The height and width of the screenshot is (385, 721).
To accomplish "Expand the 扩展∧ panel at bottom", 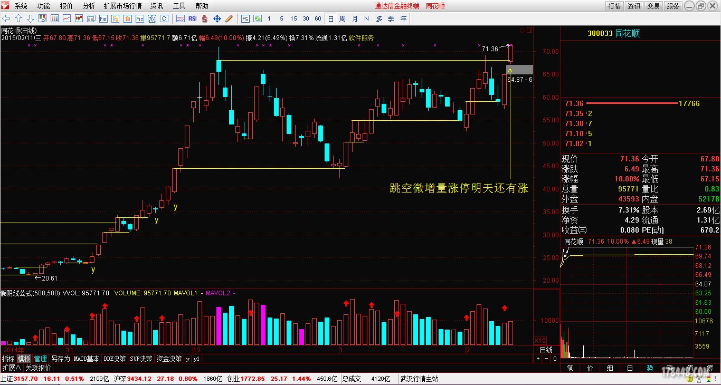I will point(11,368).
